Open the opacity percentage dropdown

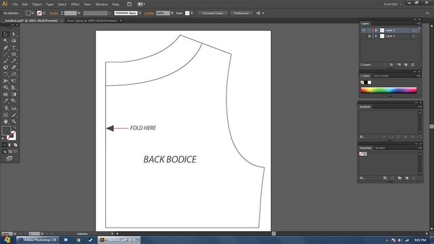pyautogui.click(x=172, y=13)
